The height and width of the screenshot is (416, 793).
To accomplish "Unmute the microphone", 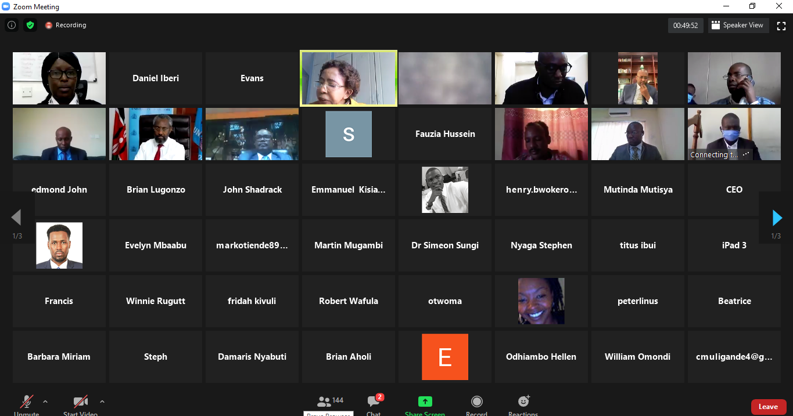I will pos(27,402).
